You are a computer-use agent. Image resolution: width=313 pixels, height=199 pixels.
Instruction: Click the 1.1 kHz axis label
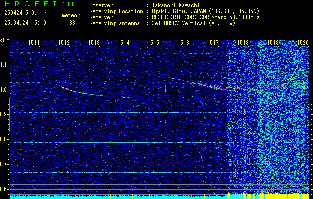point(3,65)
